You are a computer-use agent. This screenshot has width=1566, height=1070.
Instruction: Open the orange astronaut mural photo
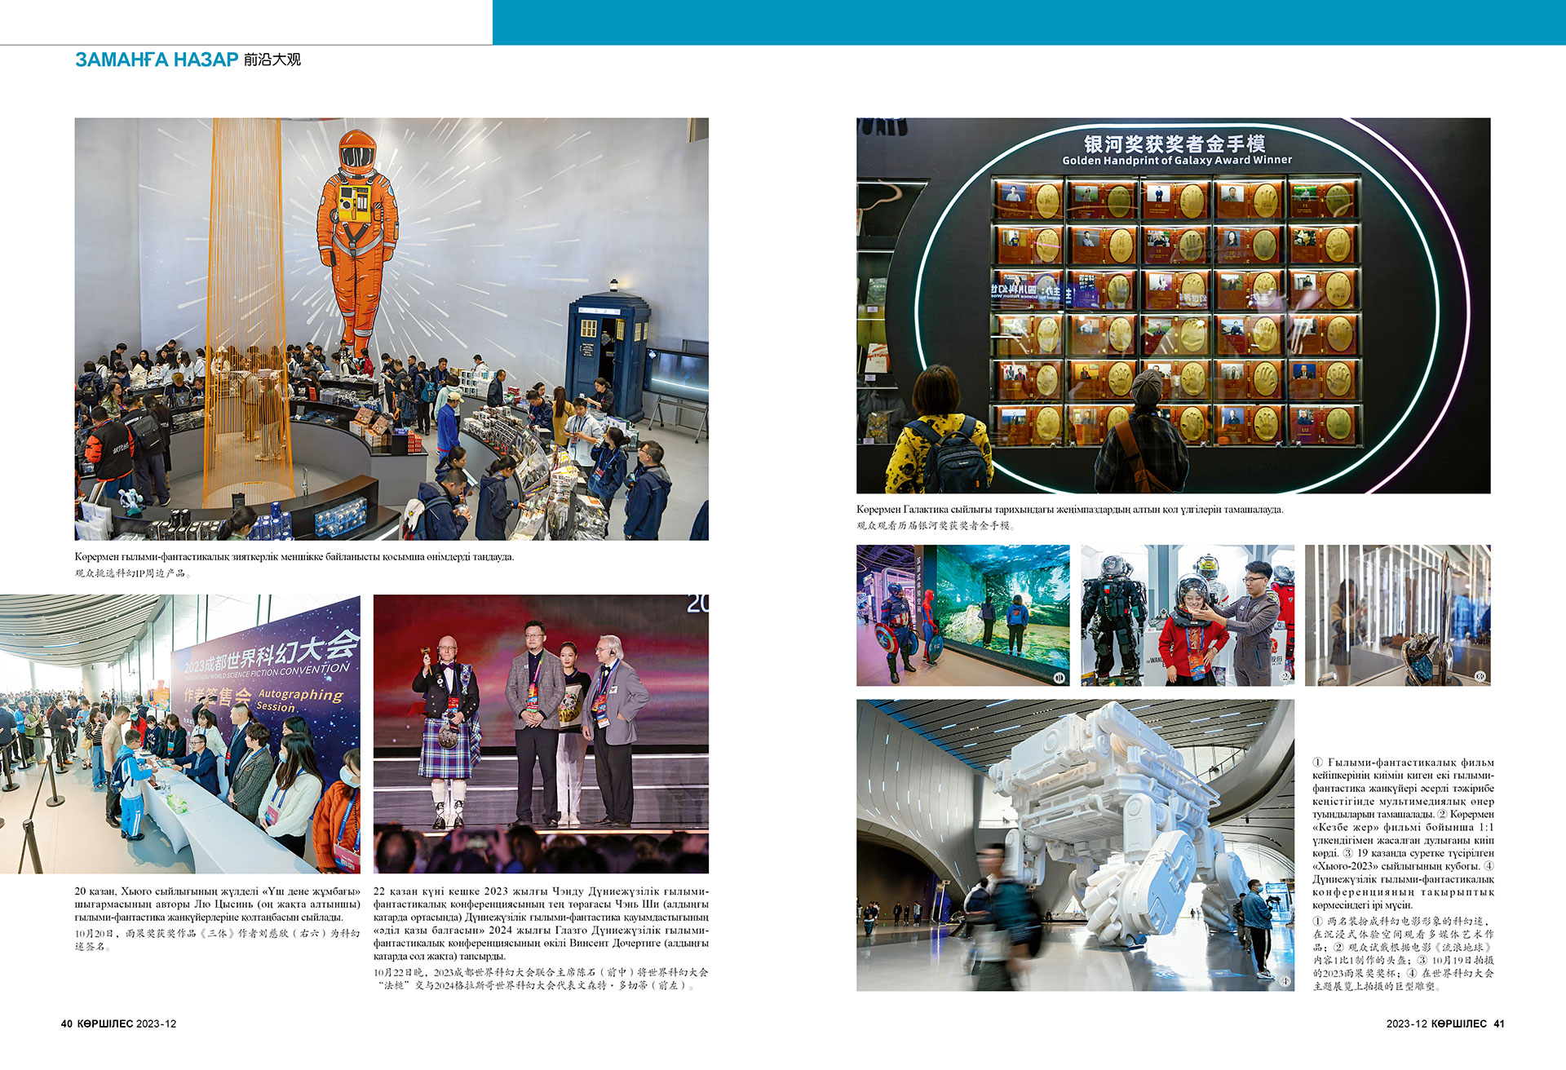click(391, 329)
